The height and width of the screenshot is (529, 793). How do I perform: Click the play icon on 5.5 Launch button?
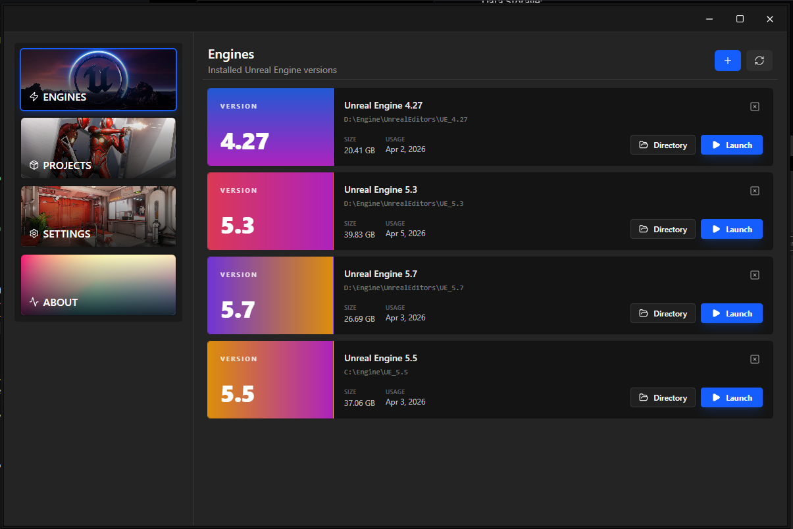(x=717, y=397)
